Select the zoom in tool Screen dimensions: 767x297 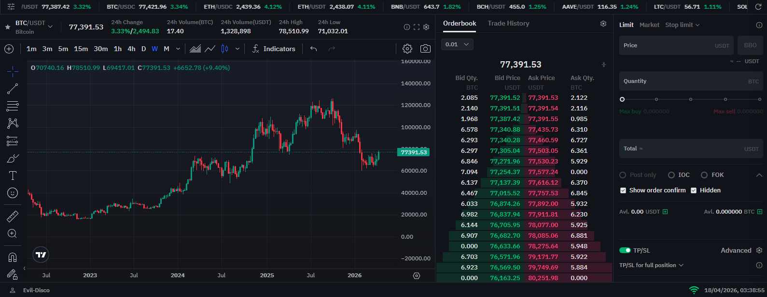coord(13,234)
